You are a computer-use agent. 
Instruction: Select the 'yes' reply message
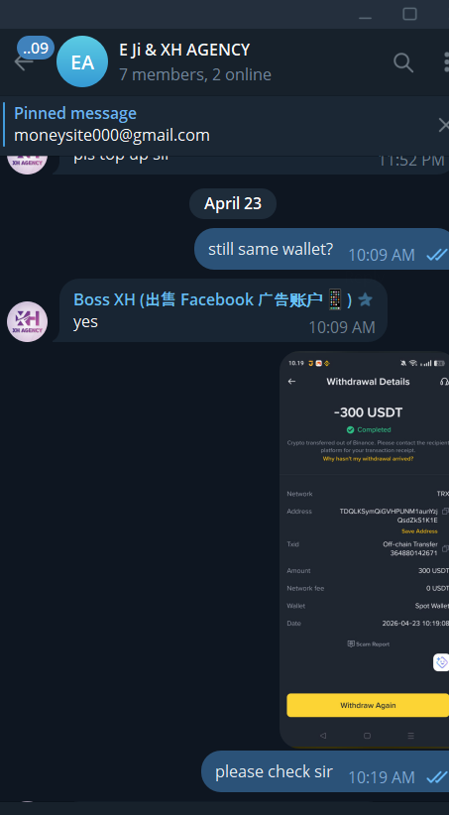click(223, 310)
